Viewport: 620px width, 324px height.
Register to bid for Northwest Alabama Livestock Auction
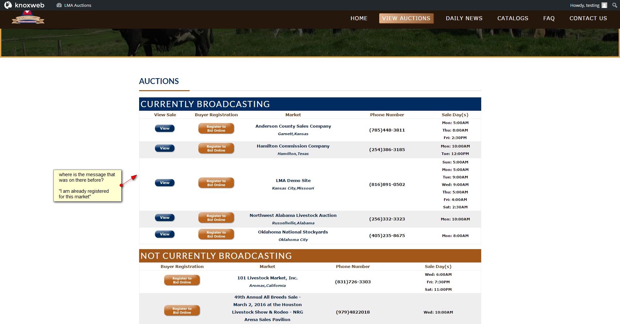tap(216, 218)
